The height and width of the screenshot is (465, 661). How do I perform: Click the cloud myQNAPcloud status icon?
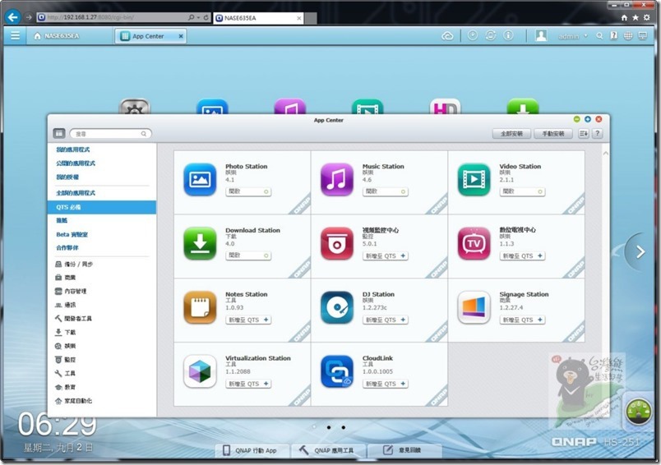[447, 36]
